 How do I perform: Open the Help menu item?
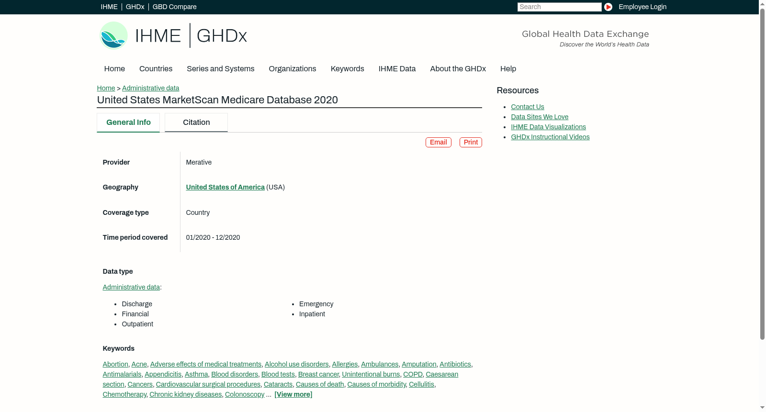[508, 69]
